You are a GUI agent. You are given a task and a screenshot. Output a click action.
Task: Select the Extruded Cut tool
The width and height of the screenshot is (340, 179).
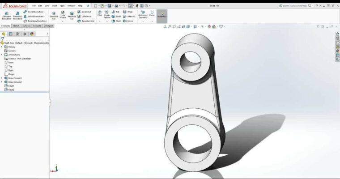pyautogui.click(x=54, y=16)
